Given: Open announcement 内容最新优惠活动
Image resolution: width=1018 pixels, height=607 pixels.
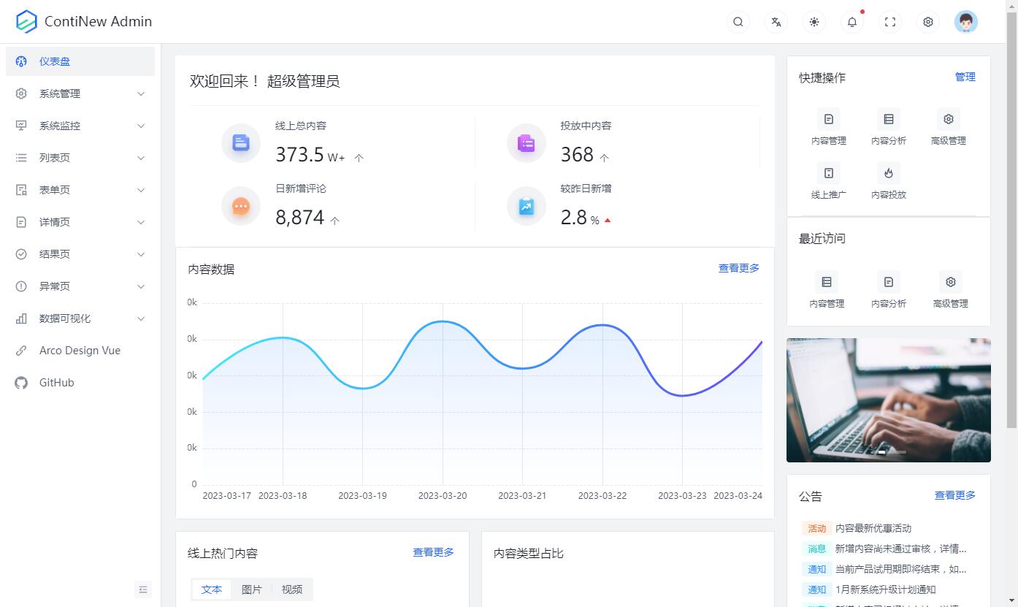Looking at the screenshot, I should pos(873,528).
